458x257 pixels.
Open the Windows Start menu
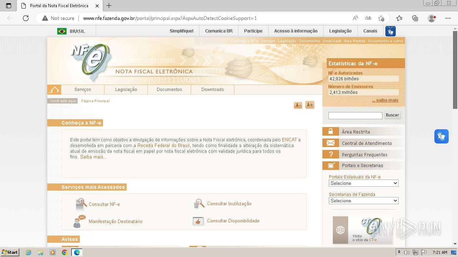pyautogui.click(x=10, y=252)
